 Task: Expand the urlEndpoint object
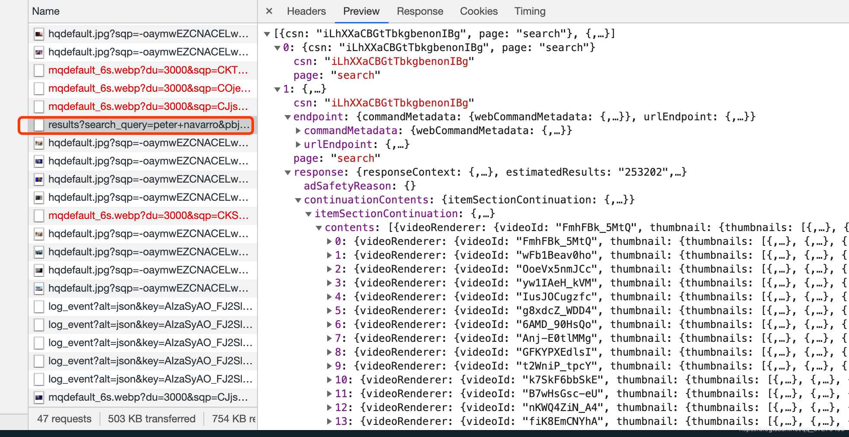(x=298, y=145)
